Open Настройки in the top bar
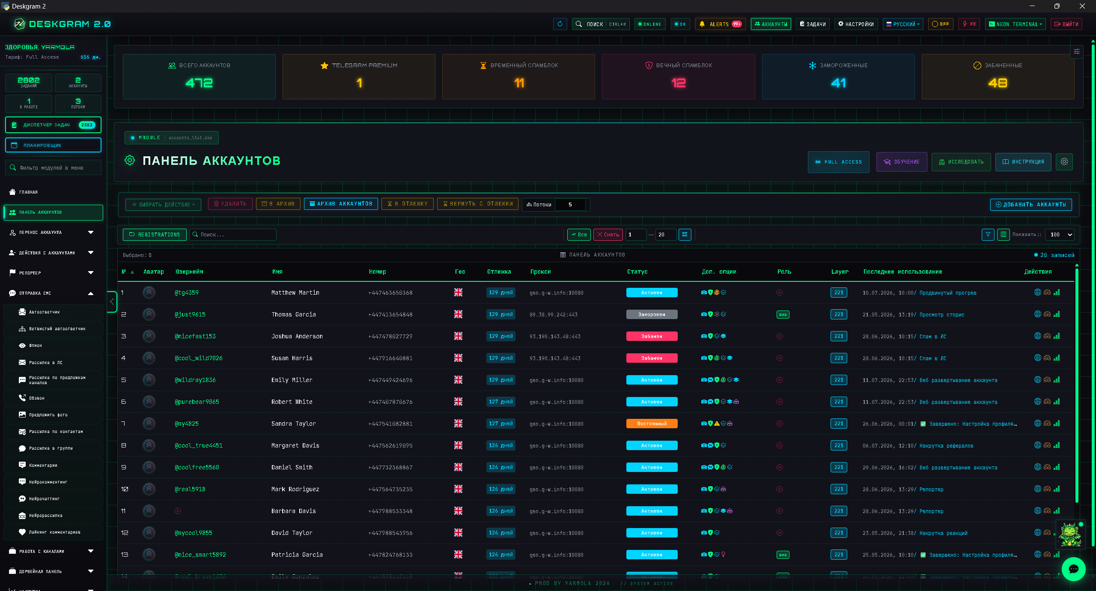Viewport: 1096px width, 591px height. pyautogui.click(x=856, y=24)
